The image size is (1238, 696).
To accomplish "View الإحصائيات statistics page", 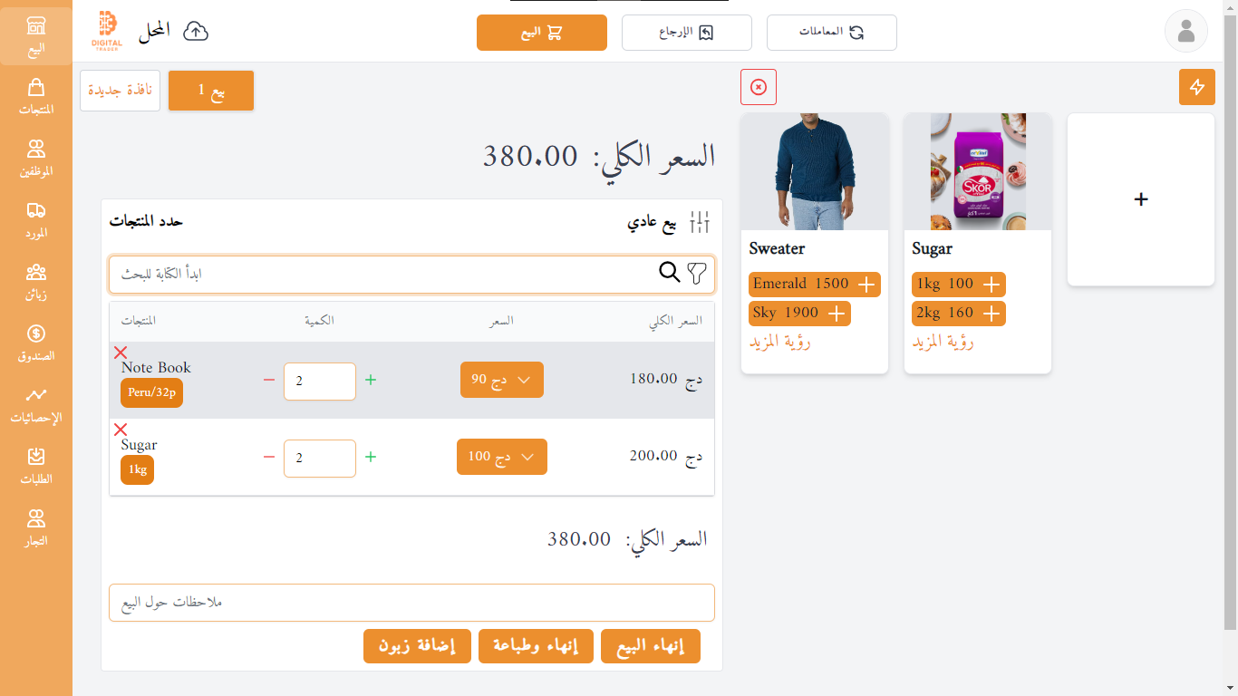I will pos(36,403).
